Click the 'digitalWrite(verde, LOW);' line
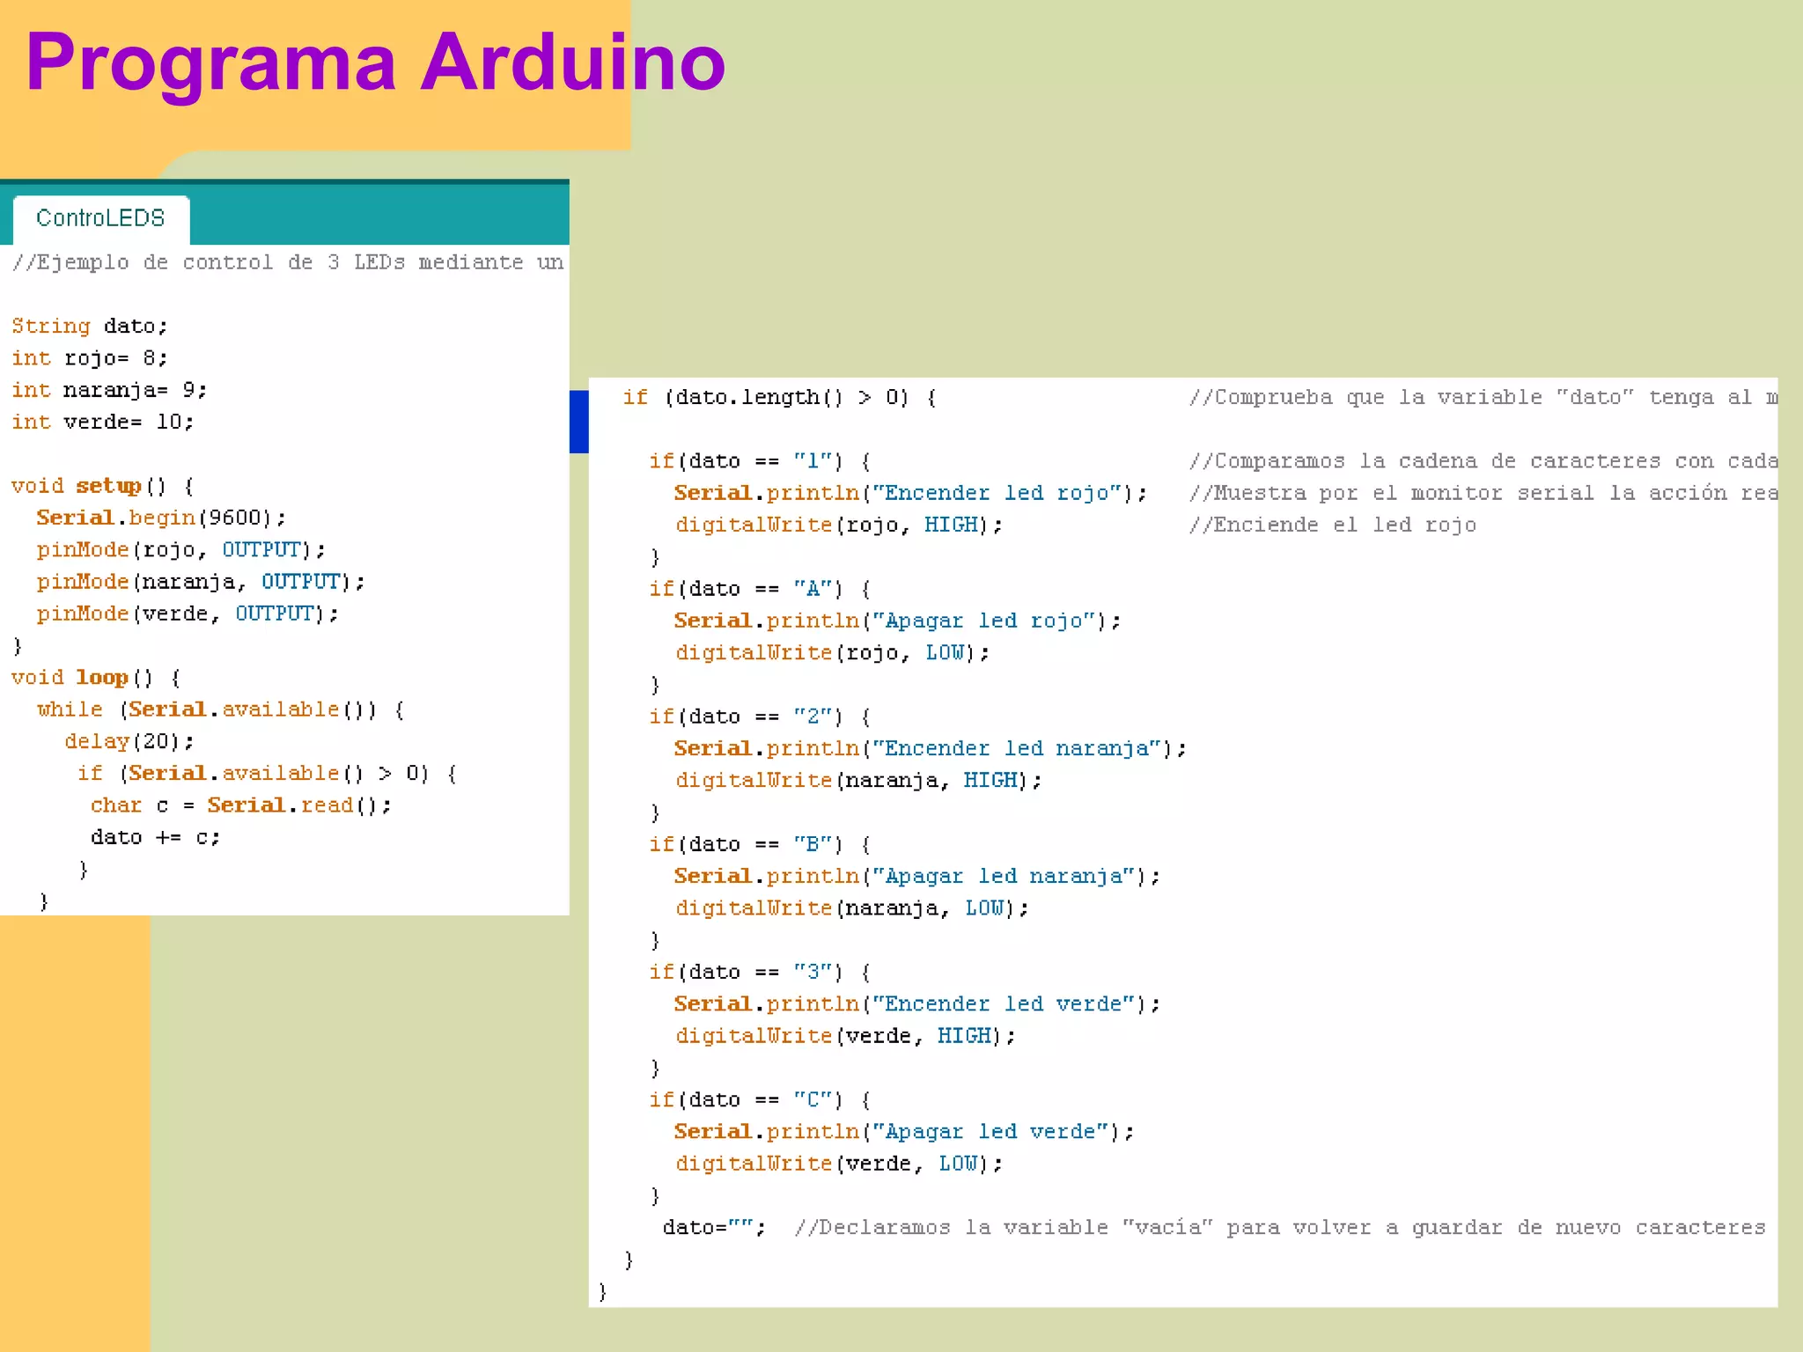The image size is (1803, 1352). tap(839, 1164)
